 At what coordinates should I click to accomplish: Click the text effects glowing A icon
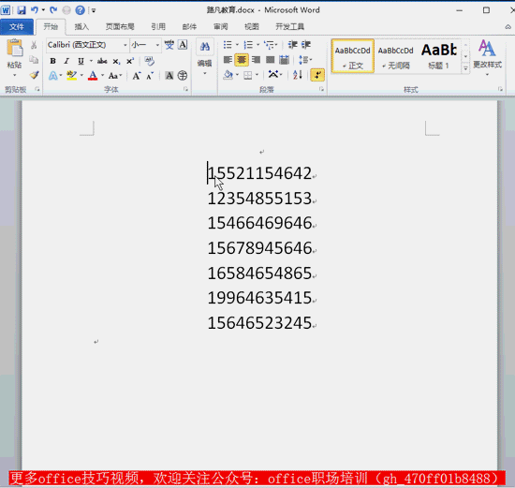pos(52,76)
